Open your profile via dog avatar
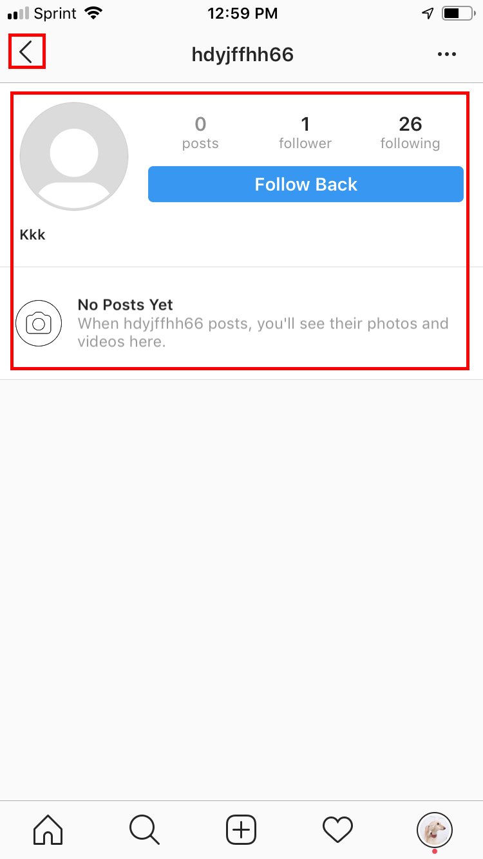 coord(435,830)
